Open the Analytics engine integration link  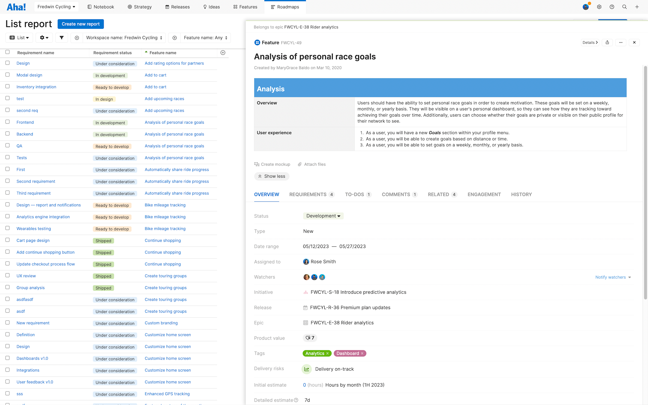tap(43, 217)
